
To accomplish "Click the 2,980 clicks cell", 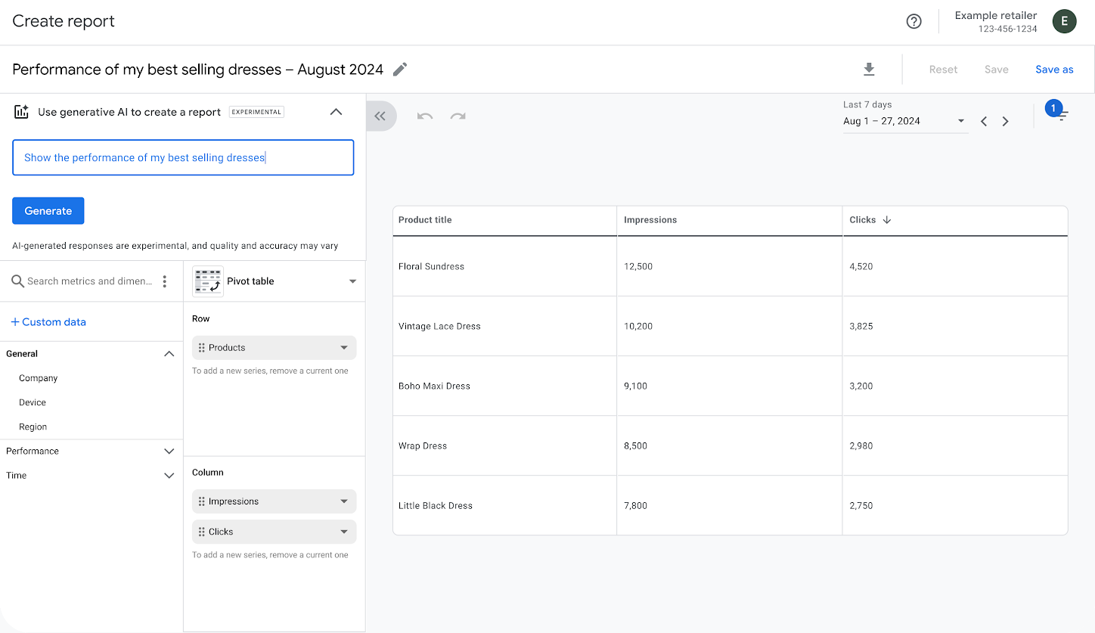I will [x=861, y=445].
